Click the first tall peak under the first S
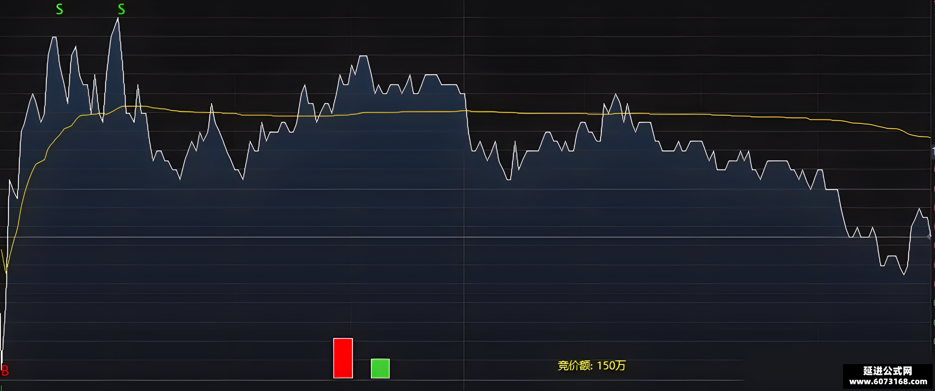 click(x=54, y=38)
